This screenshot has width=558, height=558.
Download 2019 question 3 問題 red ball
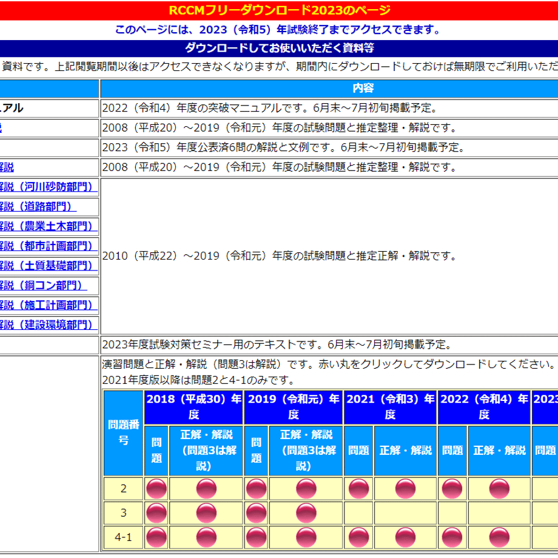point(256,513)
